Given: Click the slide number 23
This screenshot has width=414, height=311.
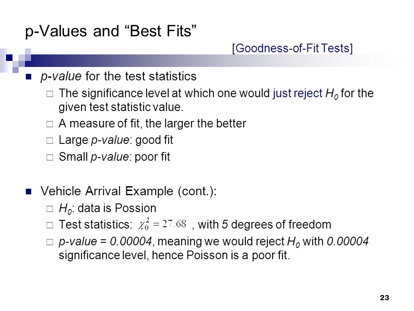Looking at the screenshot, I should pos(384,298).
